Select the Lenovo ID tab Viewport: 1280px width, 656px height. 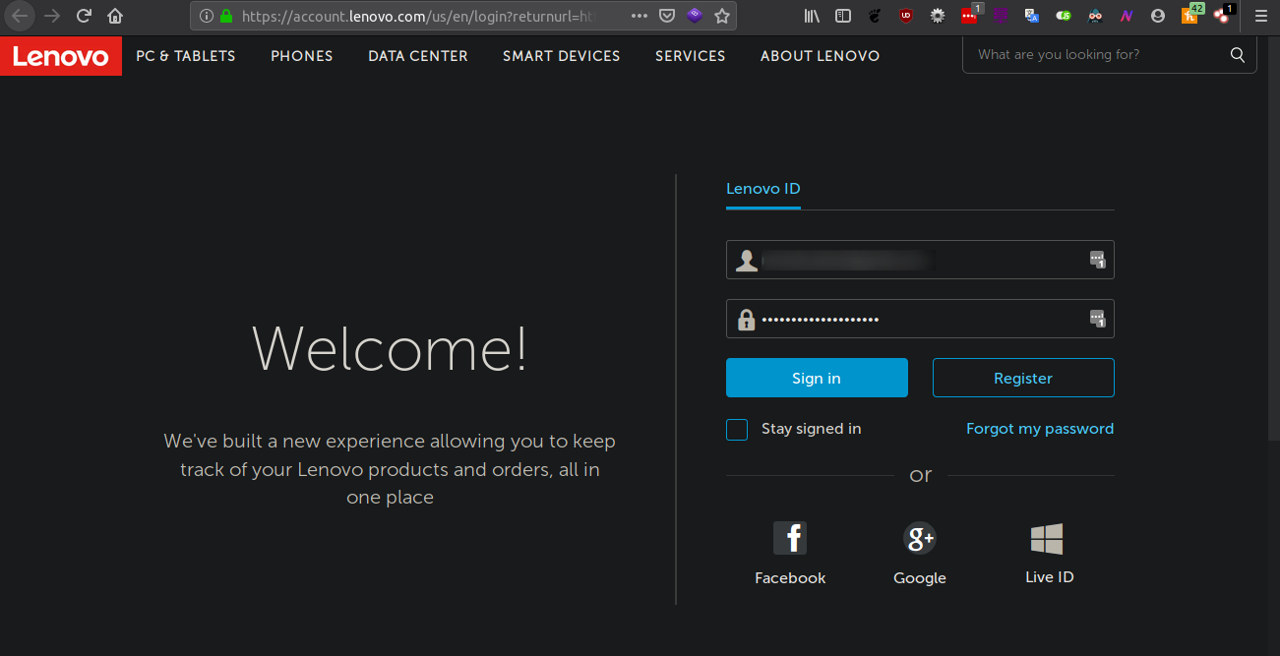[x=763, y=189]
